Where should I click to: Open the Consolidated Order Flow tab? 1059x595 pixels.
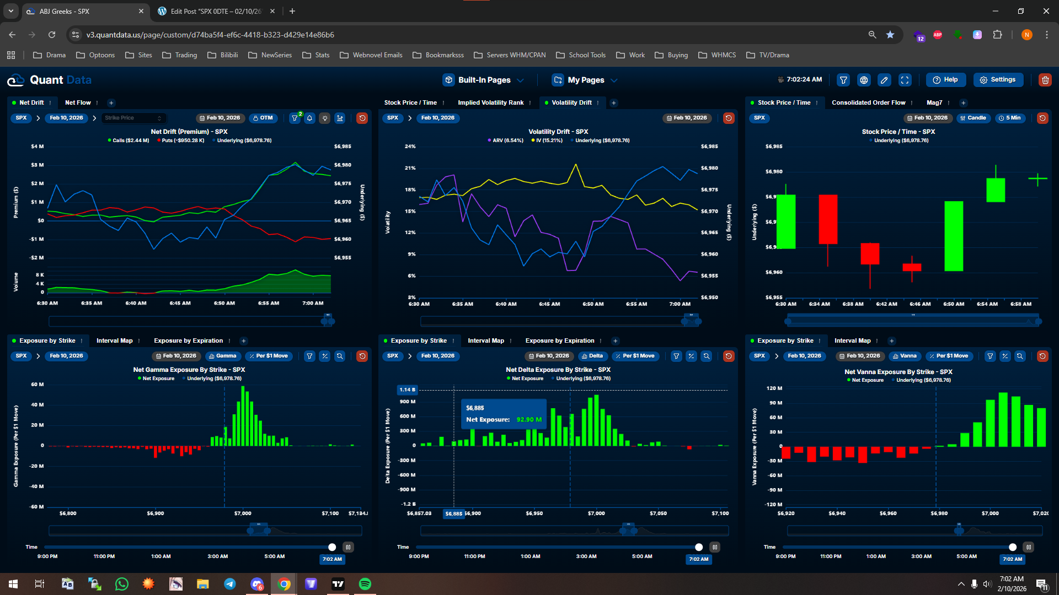pos(868,102)
